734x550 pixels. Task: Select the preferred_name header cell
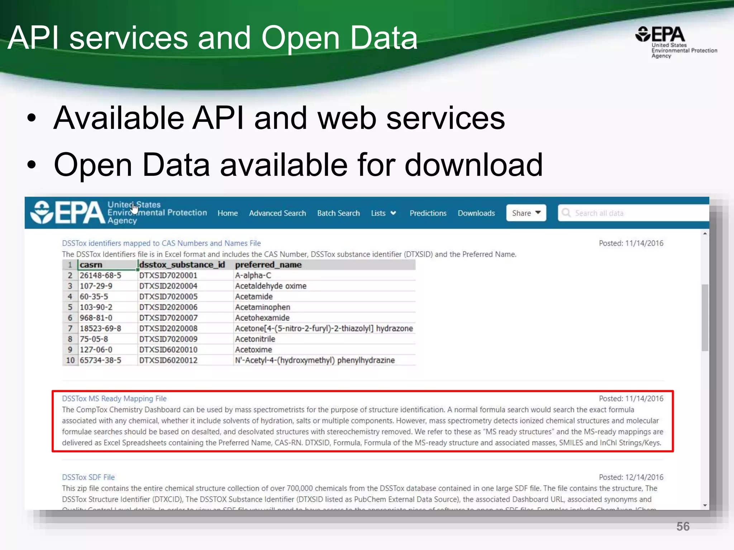point(324,265)
